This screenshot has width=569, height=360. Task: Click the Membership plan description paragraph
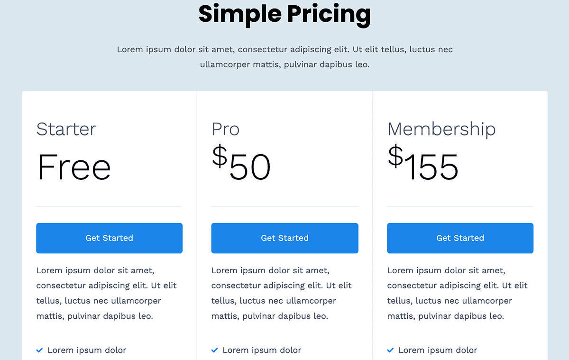click(x=458, y=293)
